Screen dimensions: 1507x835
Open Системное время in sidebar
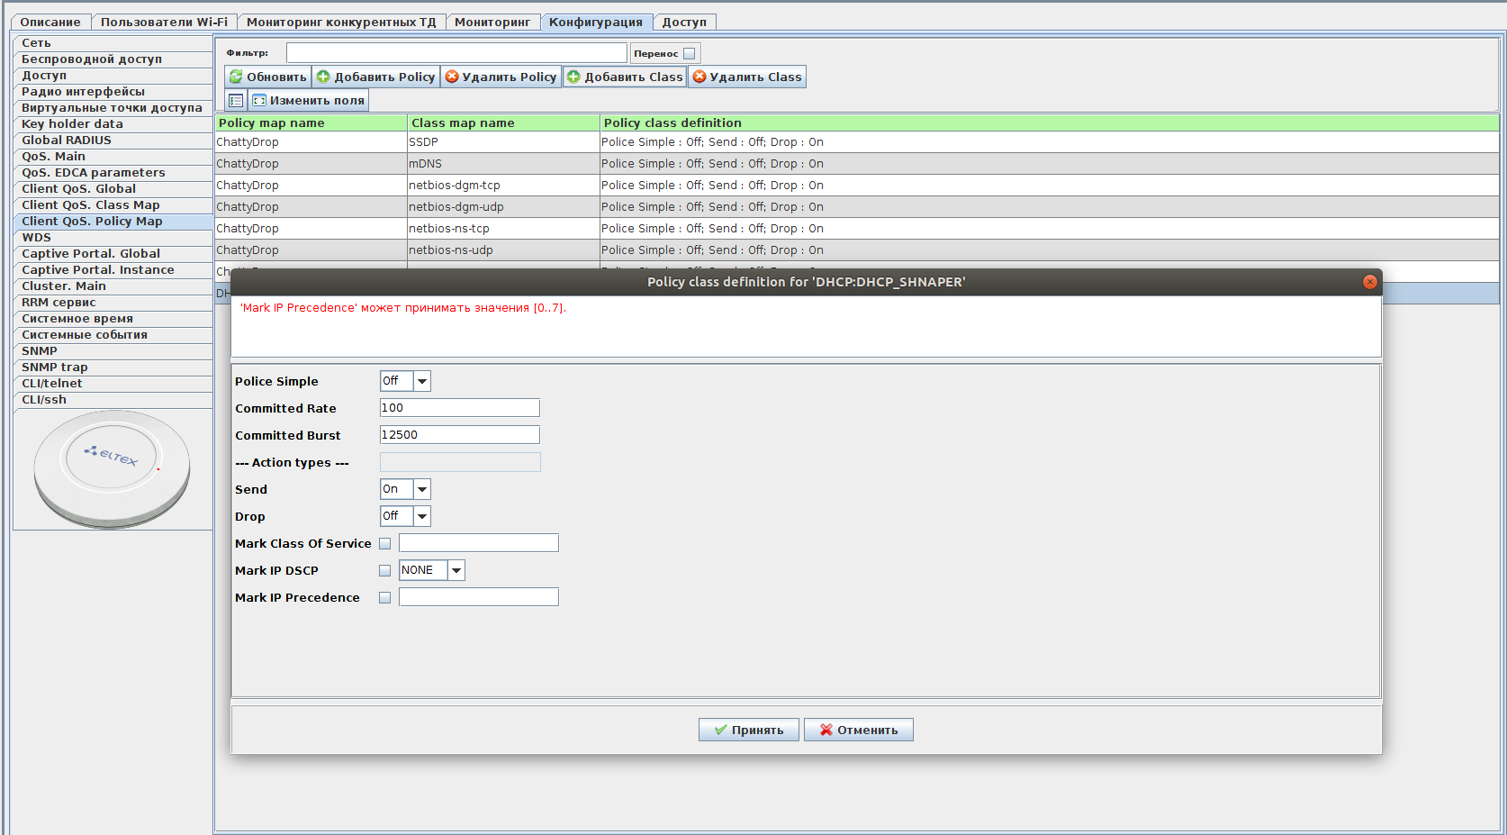tap(113, 319)
